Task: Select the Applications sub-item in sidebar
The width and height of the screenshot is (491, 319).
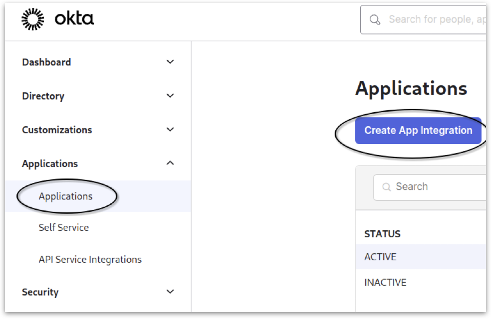Action: click(65, 196)
